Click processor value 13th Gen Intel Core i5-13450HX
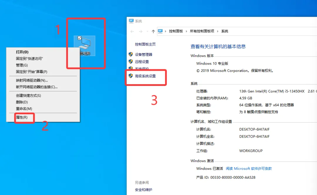The image size is (317, 195). [x=272, y=91]
